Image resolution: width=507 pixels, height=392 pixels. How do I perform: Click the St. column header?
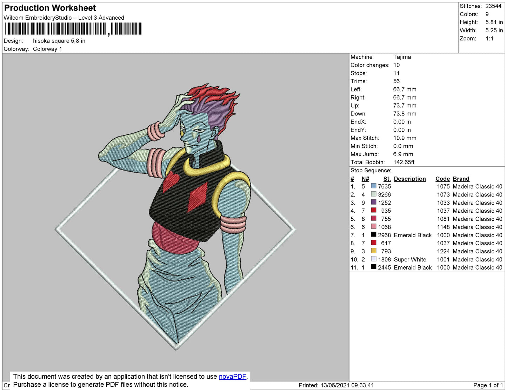387,179
